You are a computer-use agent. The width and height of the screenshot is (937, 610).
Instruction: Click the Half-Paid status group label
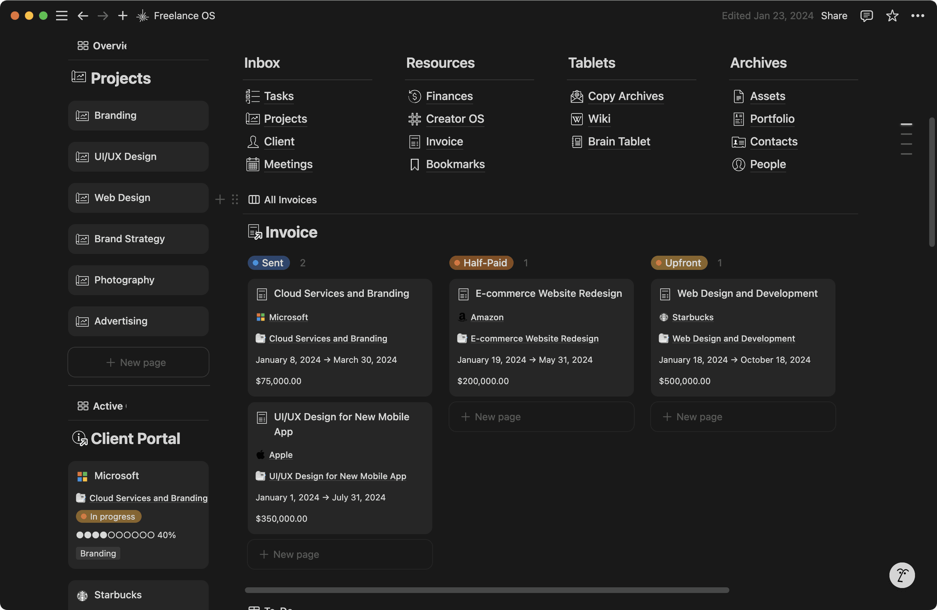coord(481,263)
